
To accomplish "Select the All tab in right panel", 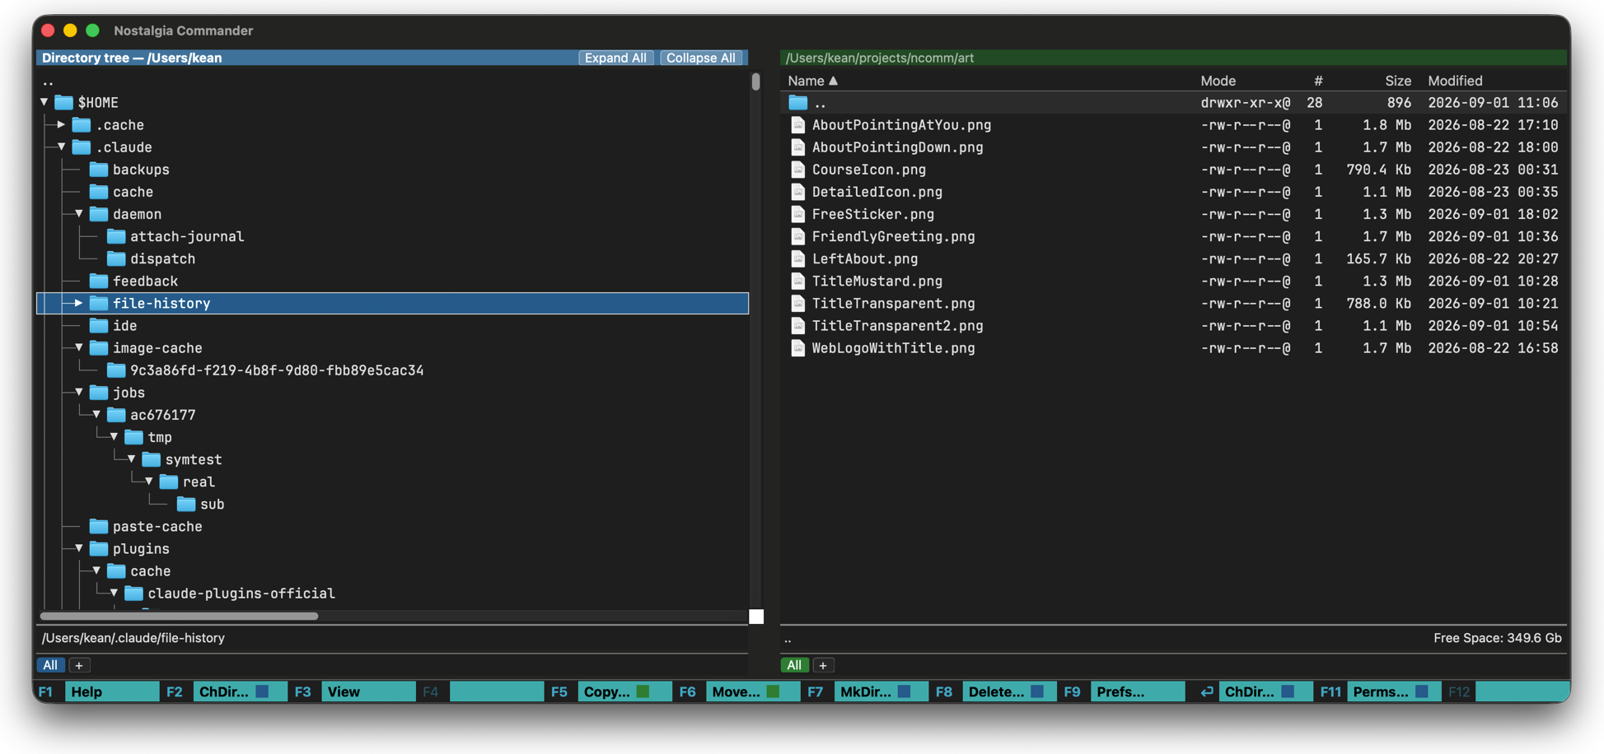I will [x=794, y=665].
